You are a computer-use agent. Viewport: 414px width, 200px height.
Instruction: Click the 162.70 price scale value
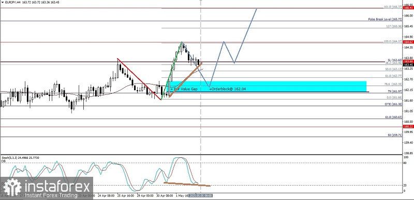click(408, 79)
